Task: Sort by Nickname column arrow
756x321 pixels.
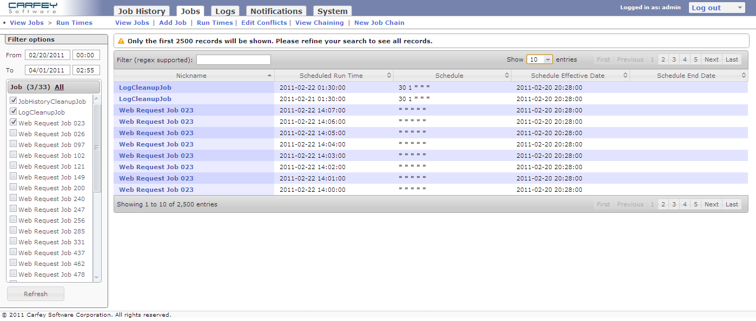Action: [x=269, y=76]
